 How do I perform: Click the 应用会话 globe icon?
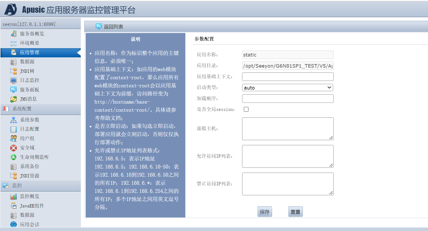point(14,224)
